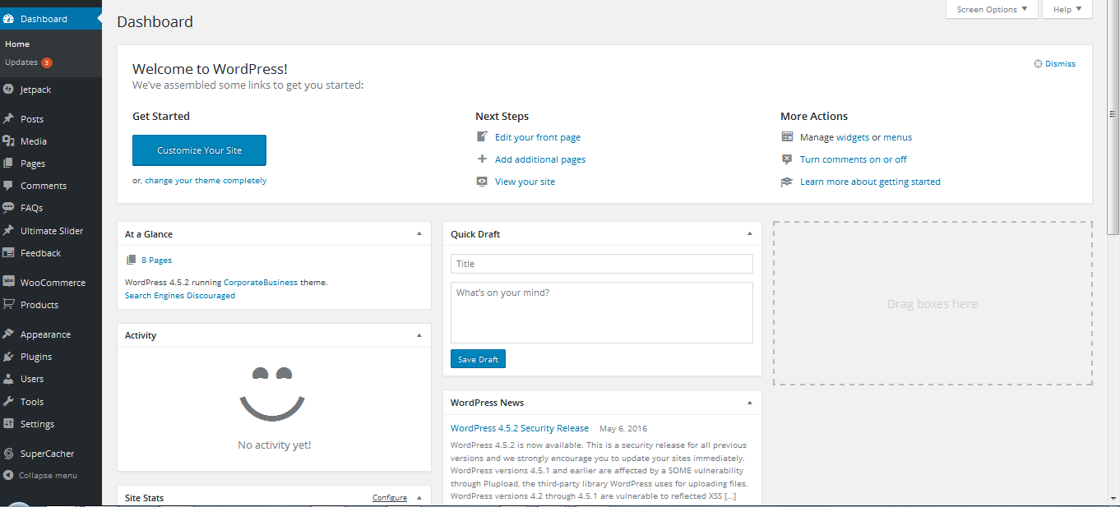Click the Users person icon
The image size is (1120, 507).
(8, 379)
